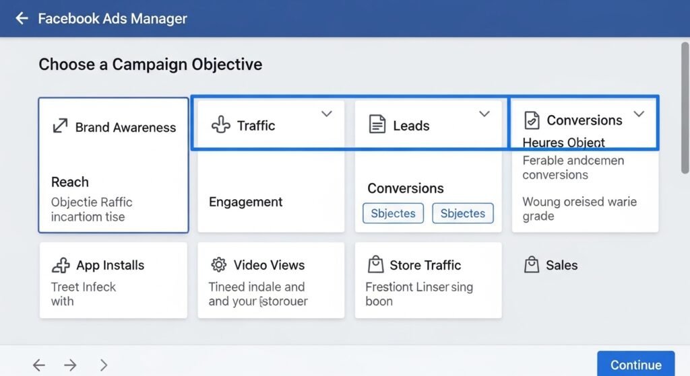The image size is (690, 376).
Task: Click the Conversions heading inside Leads card
Action: (x=405, y=188)
